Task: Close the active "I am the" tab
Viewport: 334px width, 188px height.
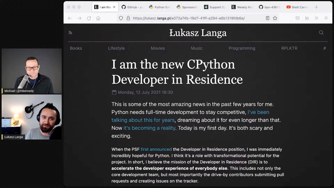Action: pyautogui.click(x=114, y=7)
